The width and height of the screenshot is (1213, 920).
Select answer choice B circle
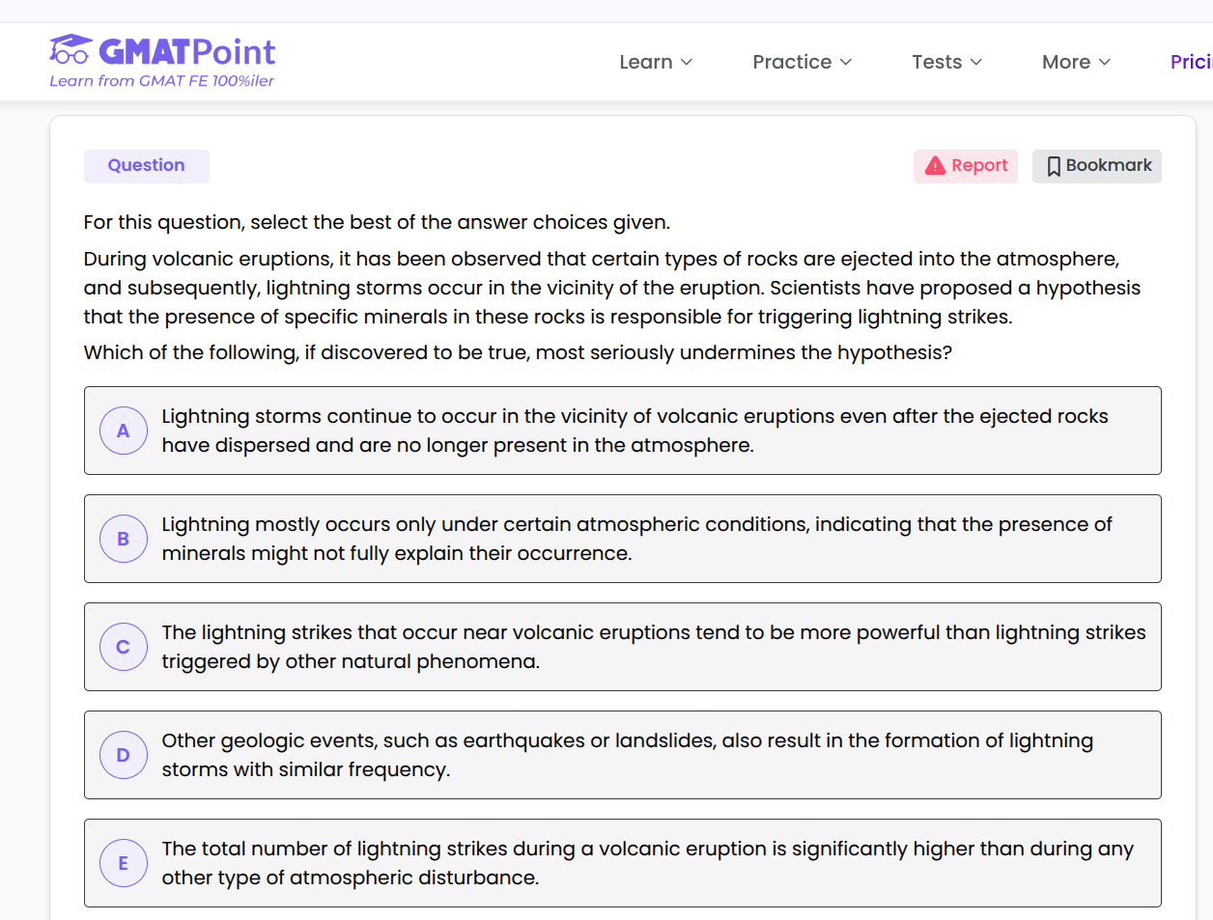[124, 539]
